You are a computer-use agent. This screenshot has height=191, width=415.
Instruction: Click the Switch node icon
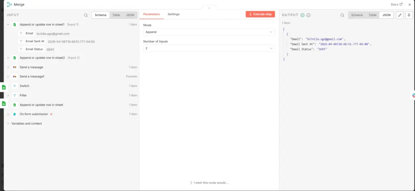pyautogui.click(x=15, y=86)
